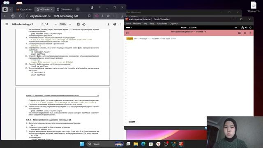Switch to the 010-selinux tab
This screenshot has width=263, height=148.
pos(65,9)
